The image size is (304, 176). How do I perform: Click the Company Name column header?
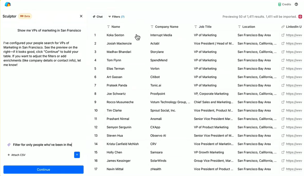tap(165, 27)
